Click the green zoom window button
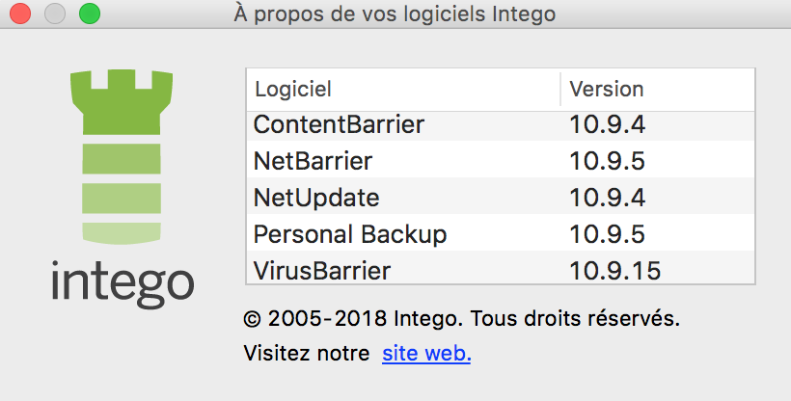Screen dimensions: 791x401 click(90, 13)
